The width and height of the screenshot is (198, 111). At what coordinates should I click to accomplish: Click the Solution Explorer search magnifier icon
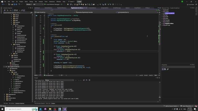click(x=31, y=13)
